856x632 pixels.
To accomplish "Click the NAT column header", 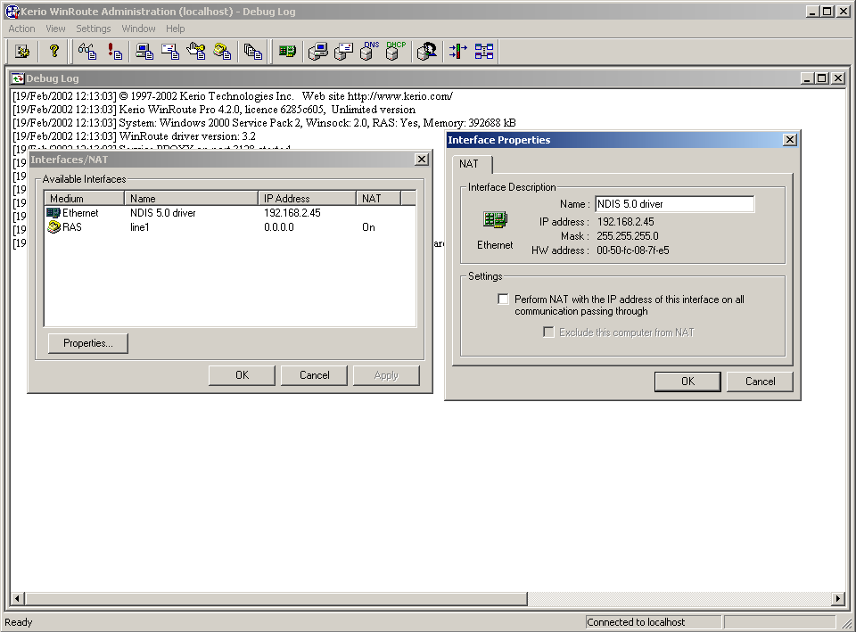I will click(378, 199).
